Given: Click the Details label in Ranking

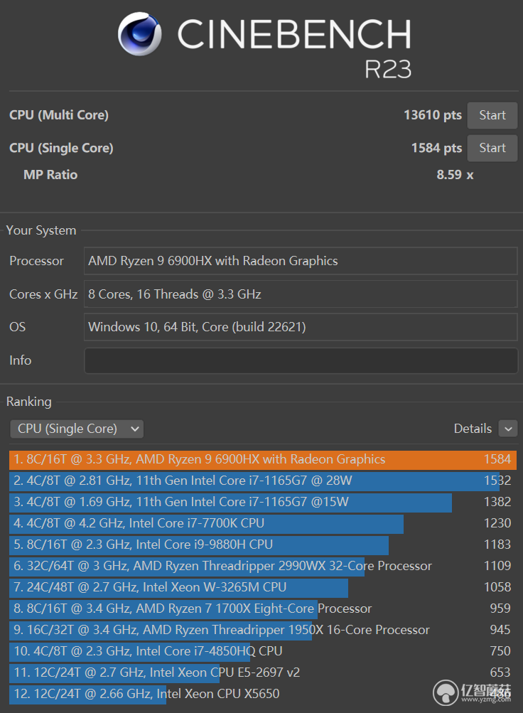Looking at the screenshot, I should (x=473, y=429).
